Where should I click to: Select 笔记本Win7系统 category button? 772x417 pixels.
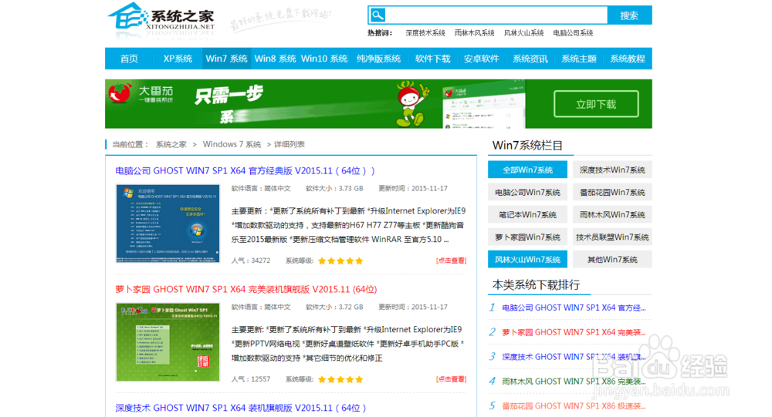coord(527,214)
